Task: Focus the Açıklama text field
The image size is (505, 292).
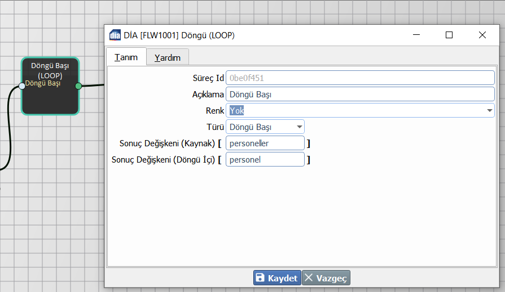Action: click(x=359, y=95)
